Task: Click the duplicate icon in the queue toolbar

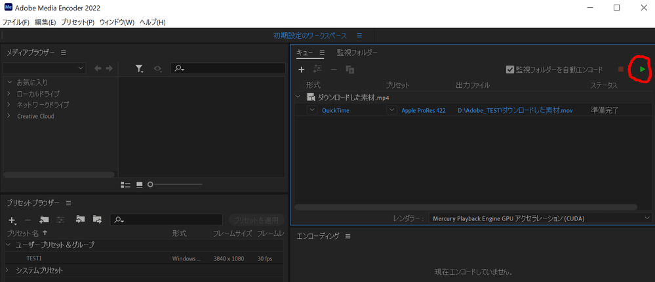Action: (x=350, y=70)
